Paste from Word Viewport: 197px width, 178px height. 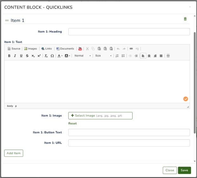coord(111,49)
